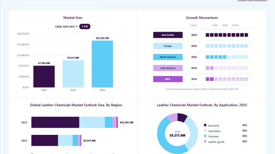Click the 2025 stacked regional bar
Screen dimensions: 275x154
(x=56, y=140)
